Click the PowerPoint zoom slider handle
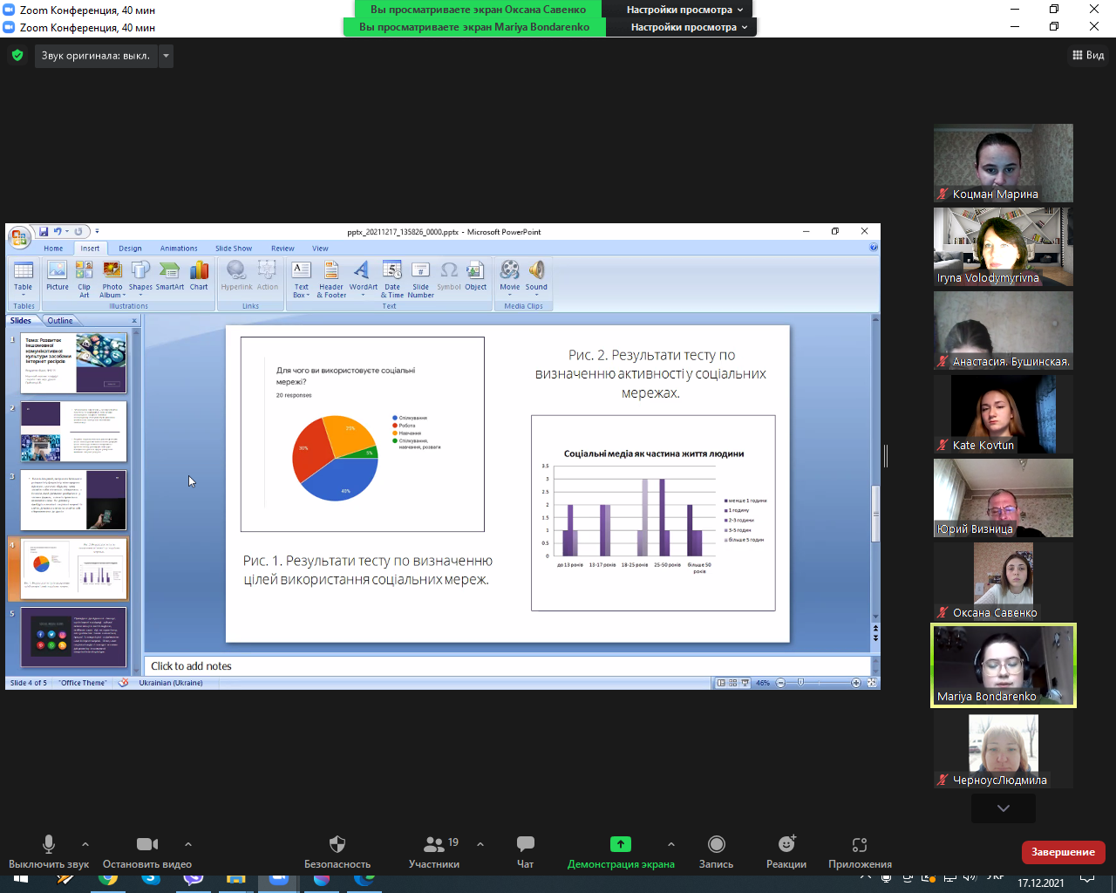Screen dimensions: 1116x893 click(x=800, y=683)
